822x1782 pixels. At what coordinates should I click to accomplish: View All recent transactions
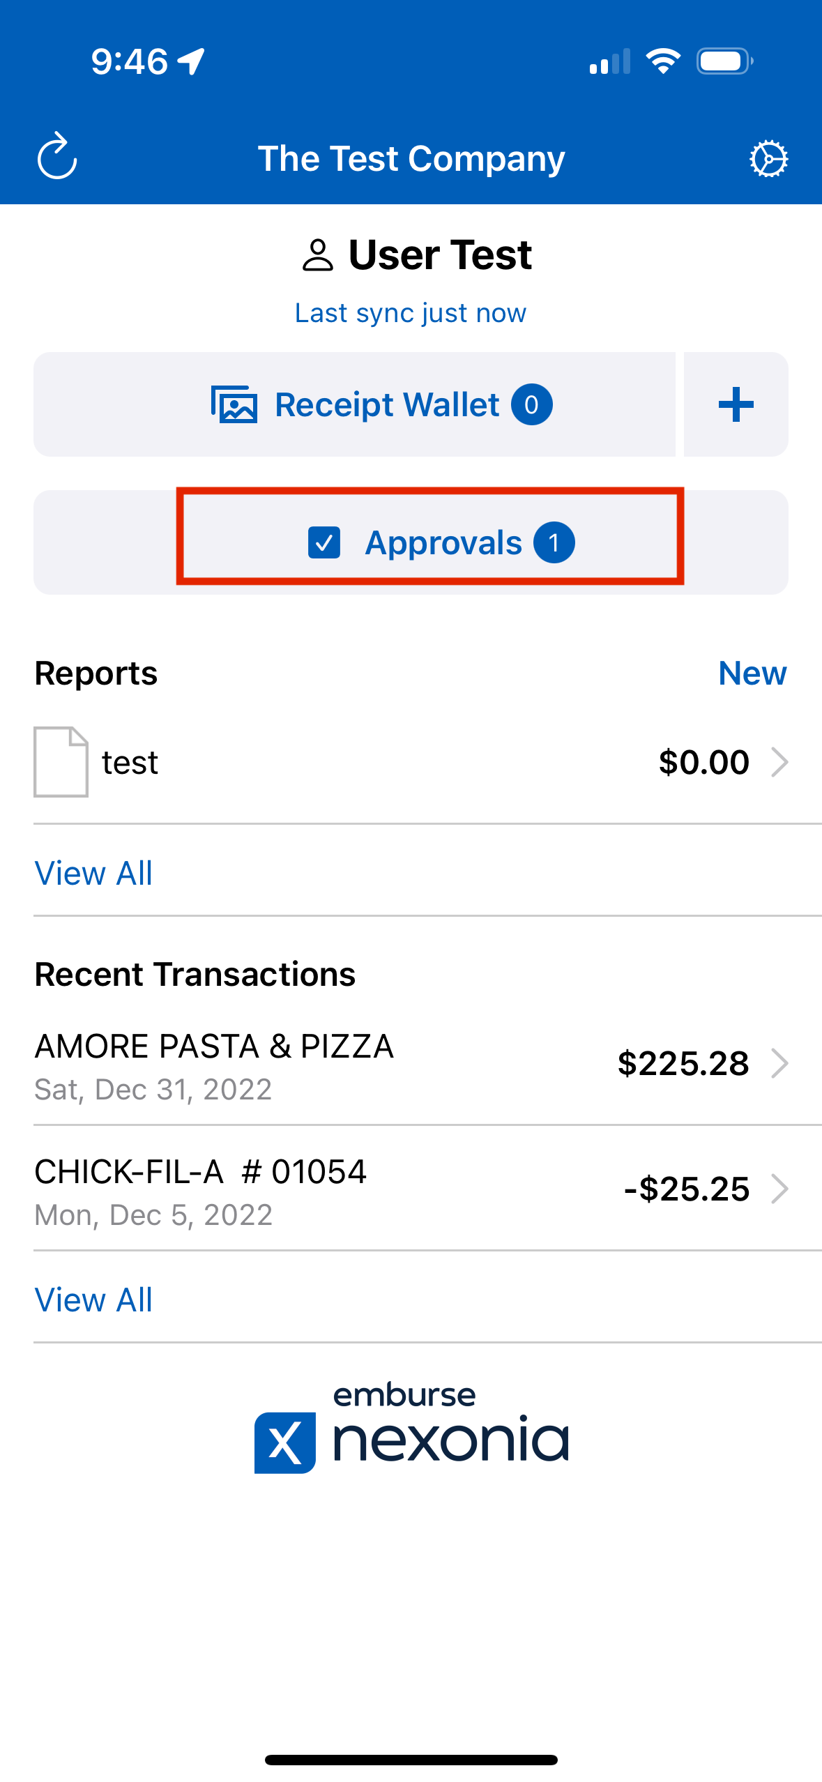[x=93, y=1300]
